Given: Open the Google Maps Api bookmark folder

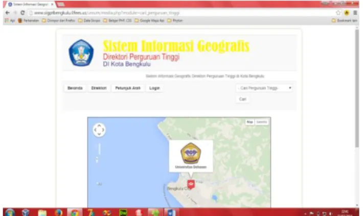Looking at the screenshot, I should tap(149, 20).
